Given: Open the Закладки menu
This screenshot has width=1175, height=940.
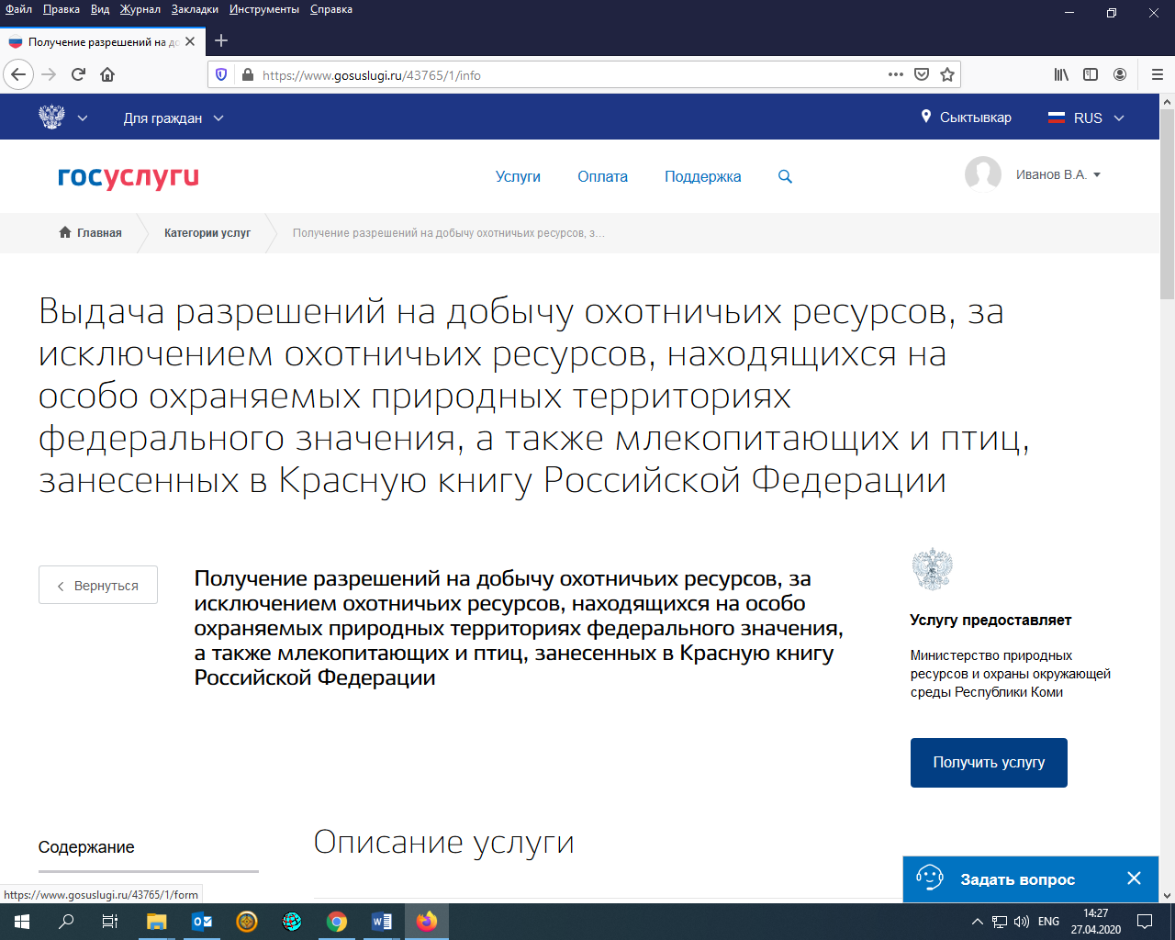Looking at the screenshot, I should click(195, 9).
